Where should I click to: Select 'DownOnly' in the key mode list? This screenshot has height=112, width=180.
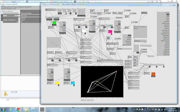tap(128, 41)
